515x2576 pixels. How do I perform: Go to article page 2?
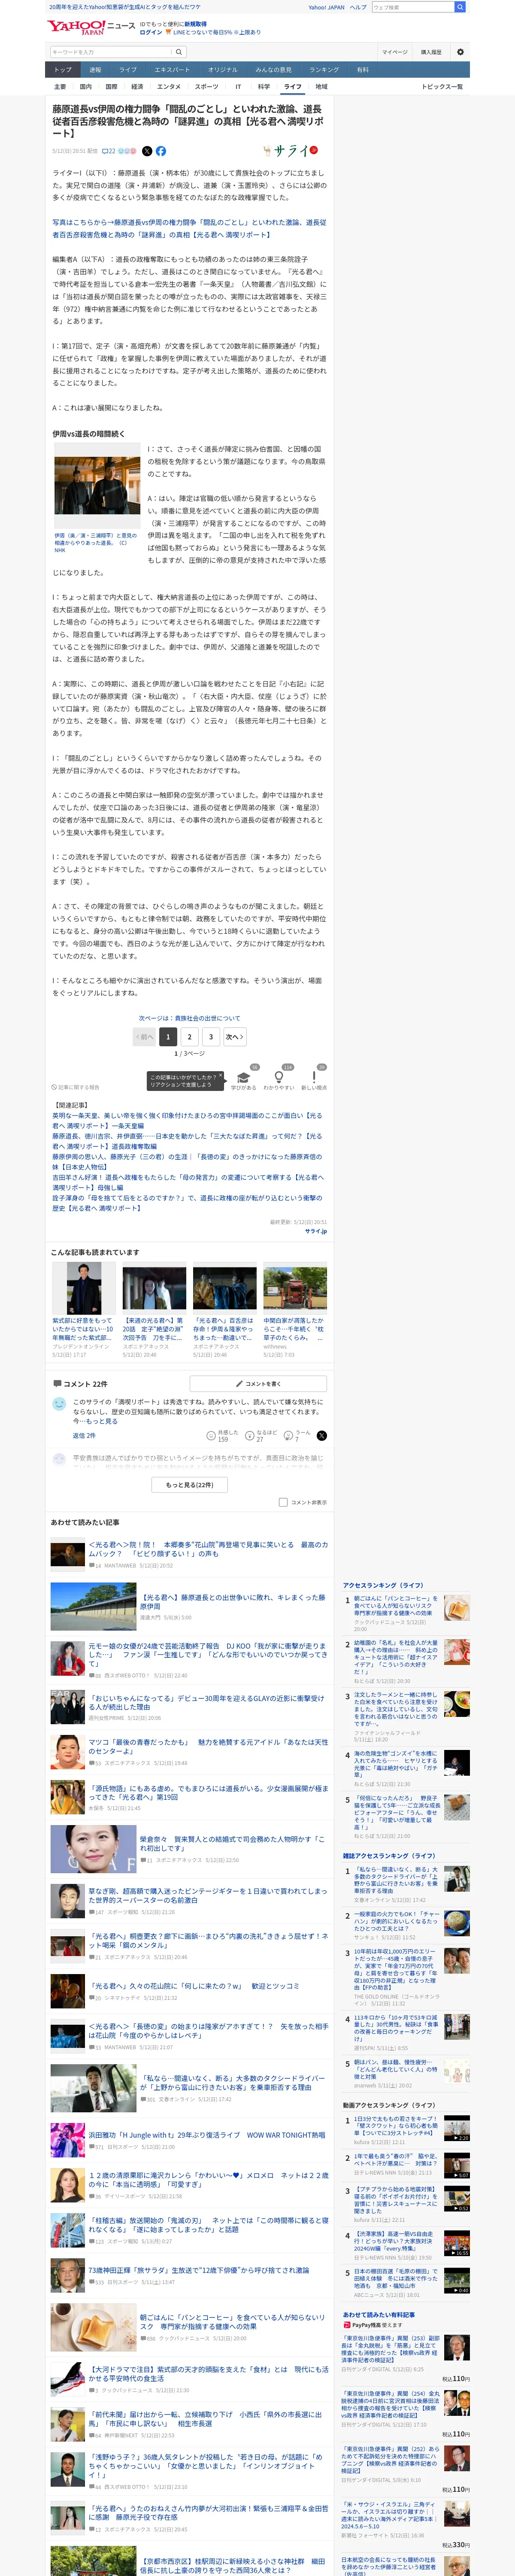(x=190, y=1037)
